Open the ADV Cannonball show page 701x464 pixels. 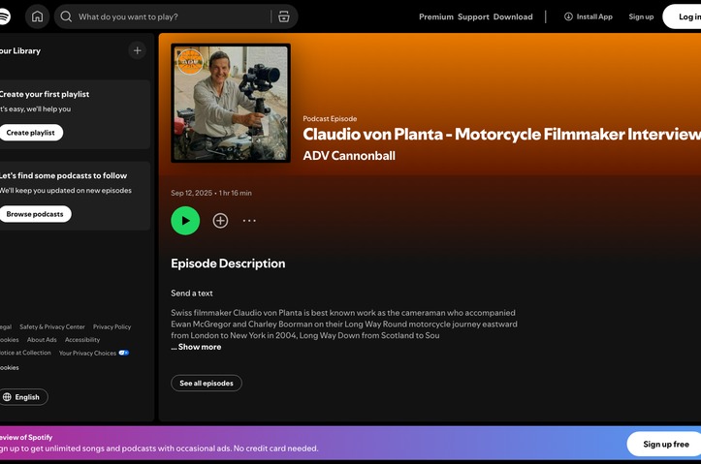coord(349,156)
